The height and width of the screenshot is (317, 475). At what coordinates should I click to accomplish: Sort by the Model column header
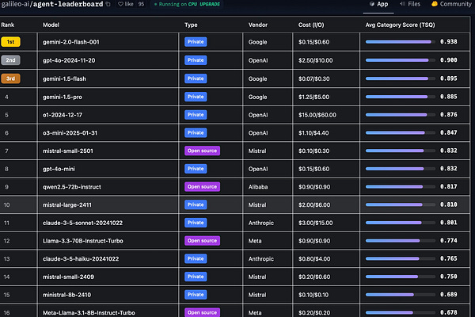tap(51, 25)
